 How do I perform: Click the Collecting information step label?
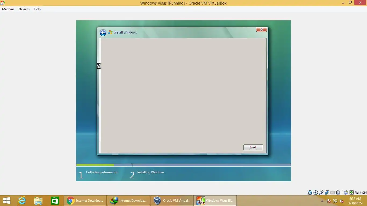102,172
